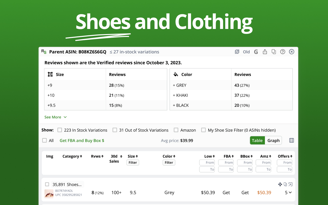Select the Table view tab
Image resolution: width=328 pixels, height=205 pixels.
257,140
